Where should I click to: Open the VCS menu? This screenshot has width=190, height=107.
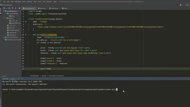point(44,2)
